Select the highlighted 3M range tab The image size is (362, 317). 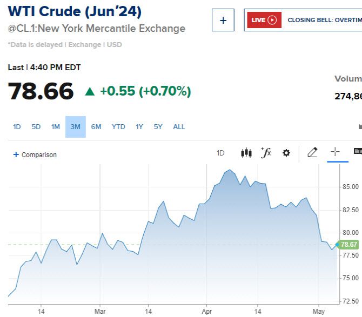coord(76,127)
